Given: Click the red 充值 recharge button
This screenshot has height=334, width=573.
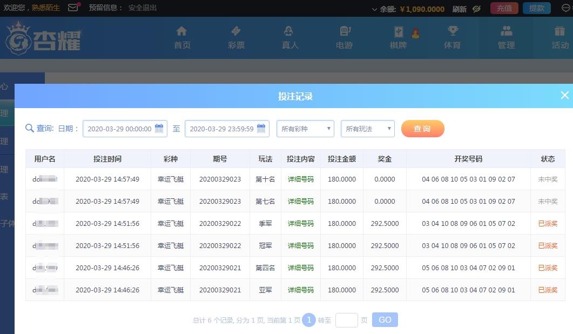Looking at the screenshot, I should [x=504, y=8].
